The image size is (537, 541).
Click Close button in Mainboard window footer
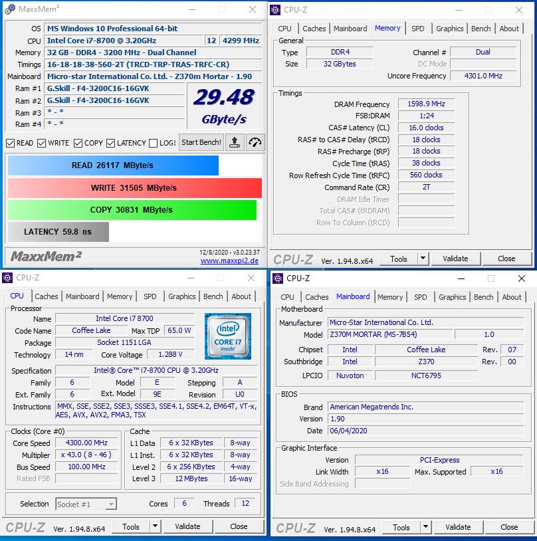(x=509, y=527)
